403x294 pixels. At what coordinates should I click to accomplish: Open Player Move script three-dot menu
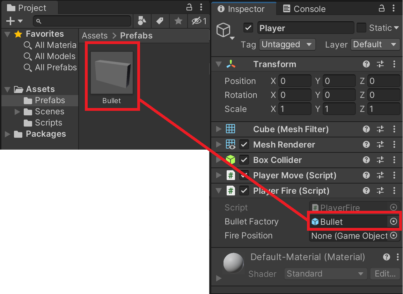coord(394,175)
